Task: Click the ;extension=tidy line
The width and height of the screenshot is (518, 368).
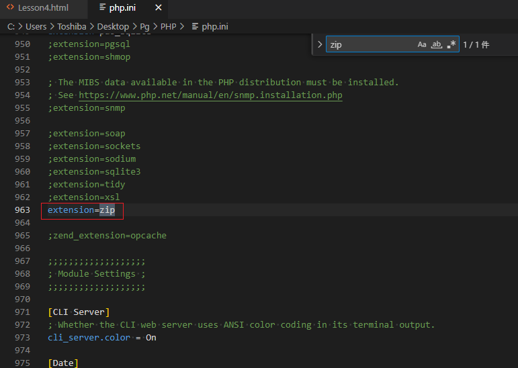Action: (x=87, y=184)
